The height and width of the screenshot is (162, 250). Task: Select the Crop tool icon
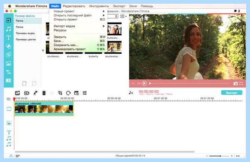coord(60,93)
